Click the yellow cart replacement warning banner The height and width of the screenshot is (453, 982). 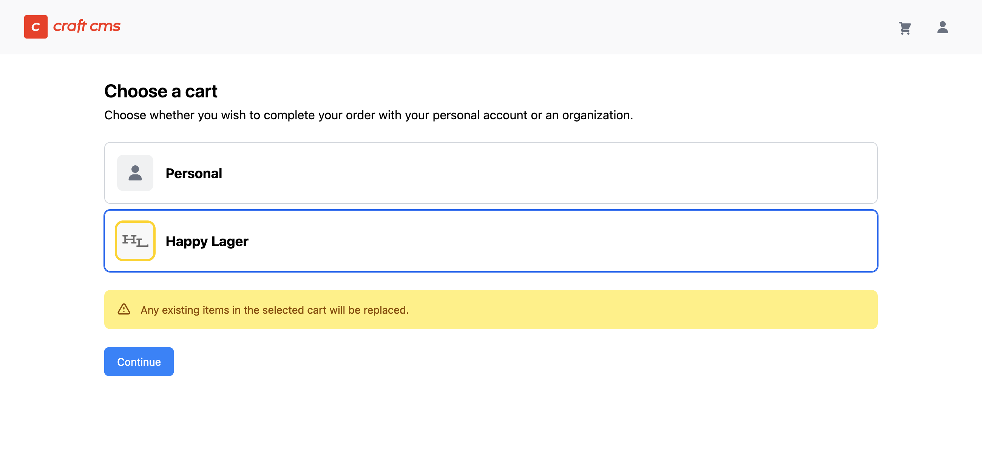point(491,310)
